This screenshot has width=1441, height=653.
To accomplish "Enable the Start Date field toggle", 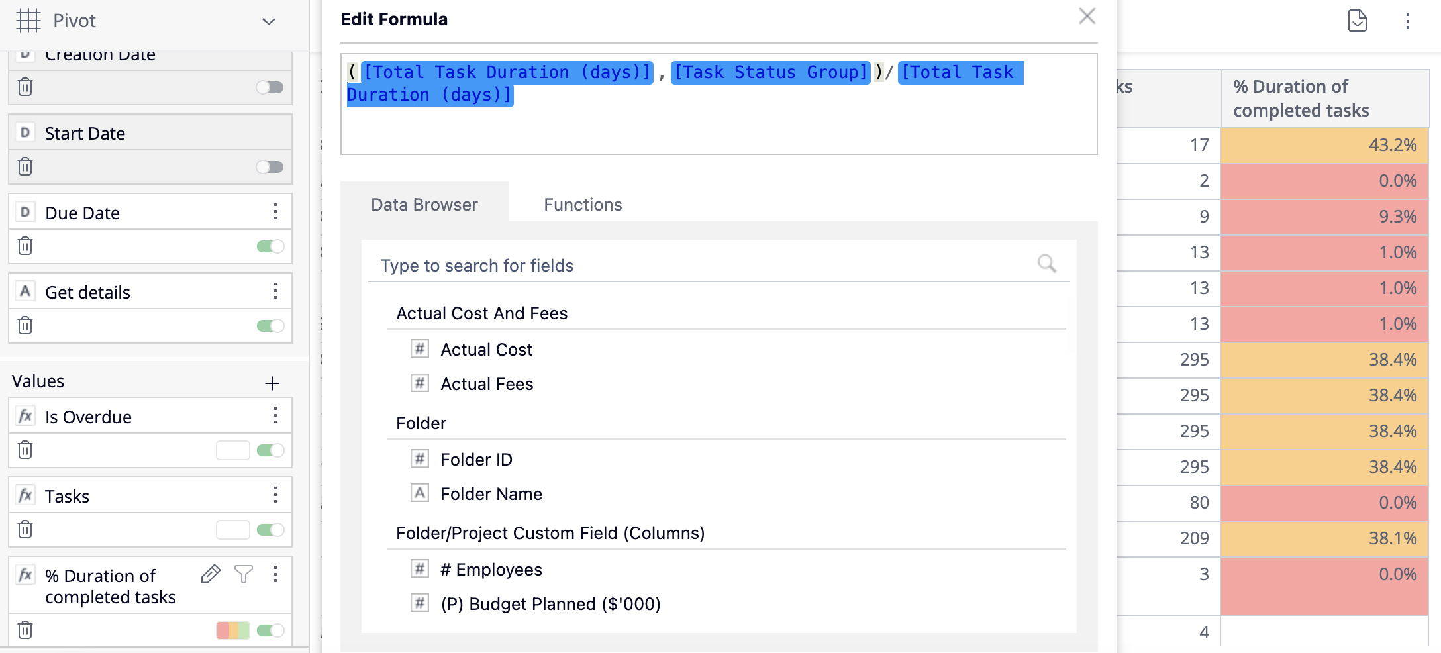I will tap(270, 167).
